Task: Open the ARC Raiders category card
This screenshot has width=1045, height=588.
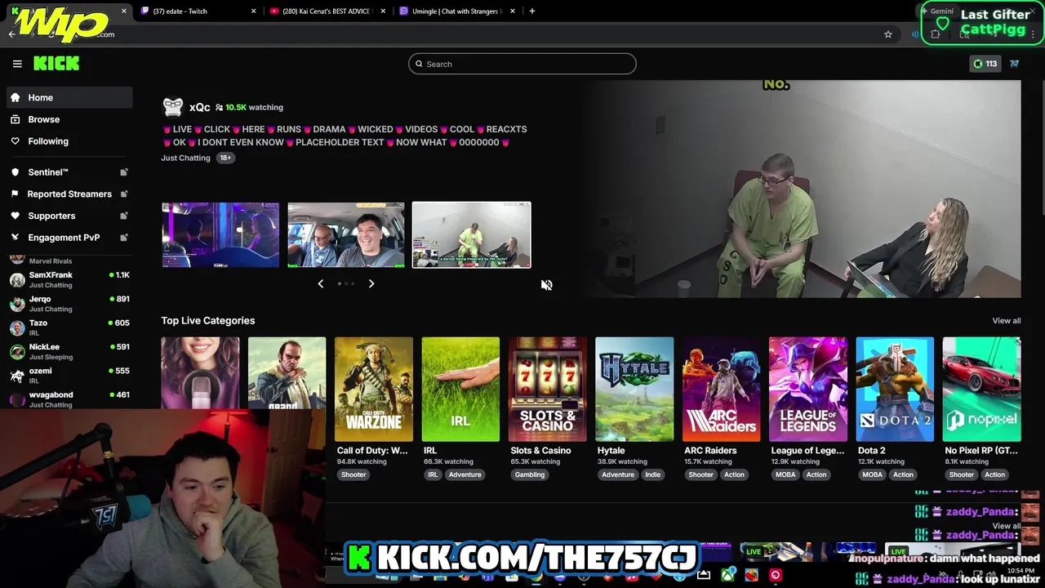Action: pyautogui.click(x=721, y=390)
